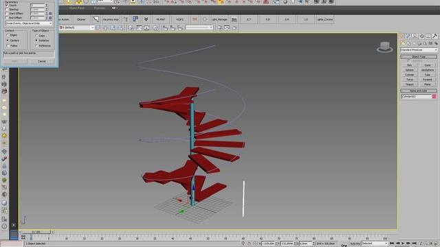Toggle the selection lock icon in status bar
Screen dimensions: 440x247
249,244
